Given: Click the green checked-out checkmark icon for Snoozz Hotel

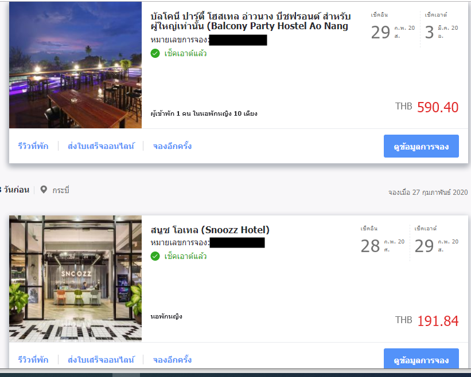Looking at the screenshot, I should [x=155, y=257].
